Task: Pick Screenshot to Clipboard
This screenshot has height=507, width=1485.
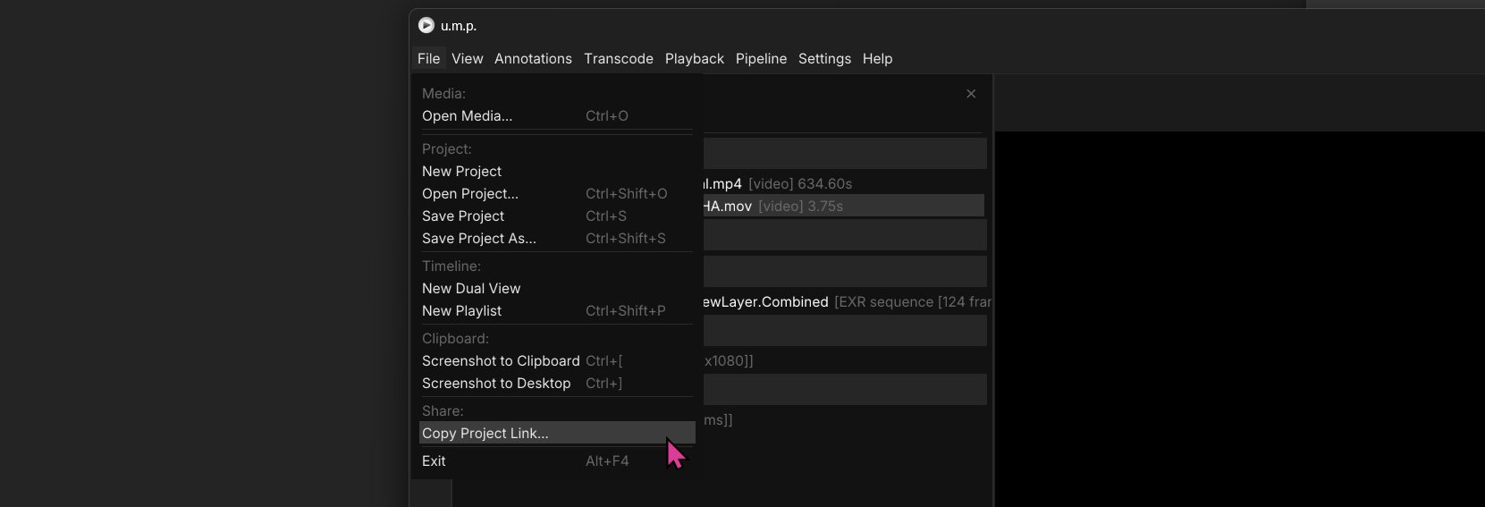Action: (501, 361)
